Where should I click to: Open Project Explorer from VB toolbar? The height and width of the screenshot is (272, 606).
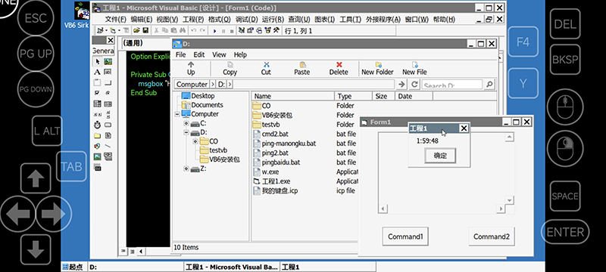pos(242,31)
